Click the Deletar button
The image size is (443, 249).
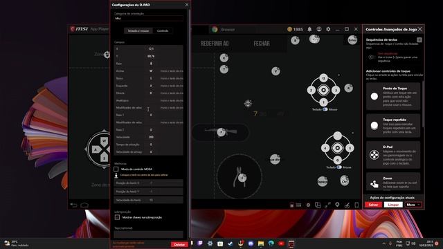(179, 245)
